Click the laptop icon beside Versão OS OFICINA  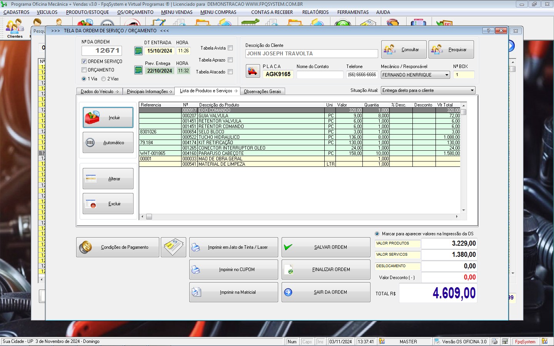[x=437, y=341]
